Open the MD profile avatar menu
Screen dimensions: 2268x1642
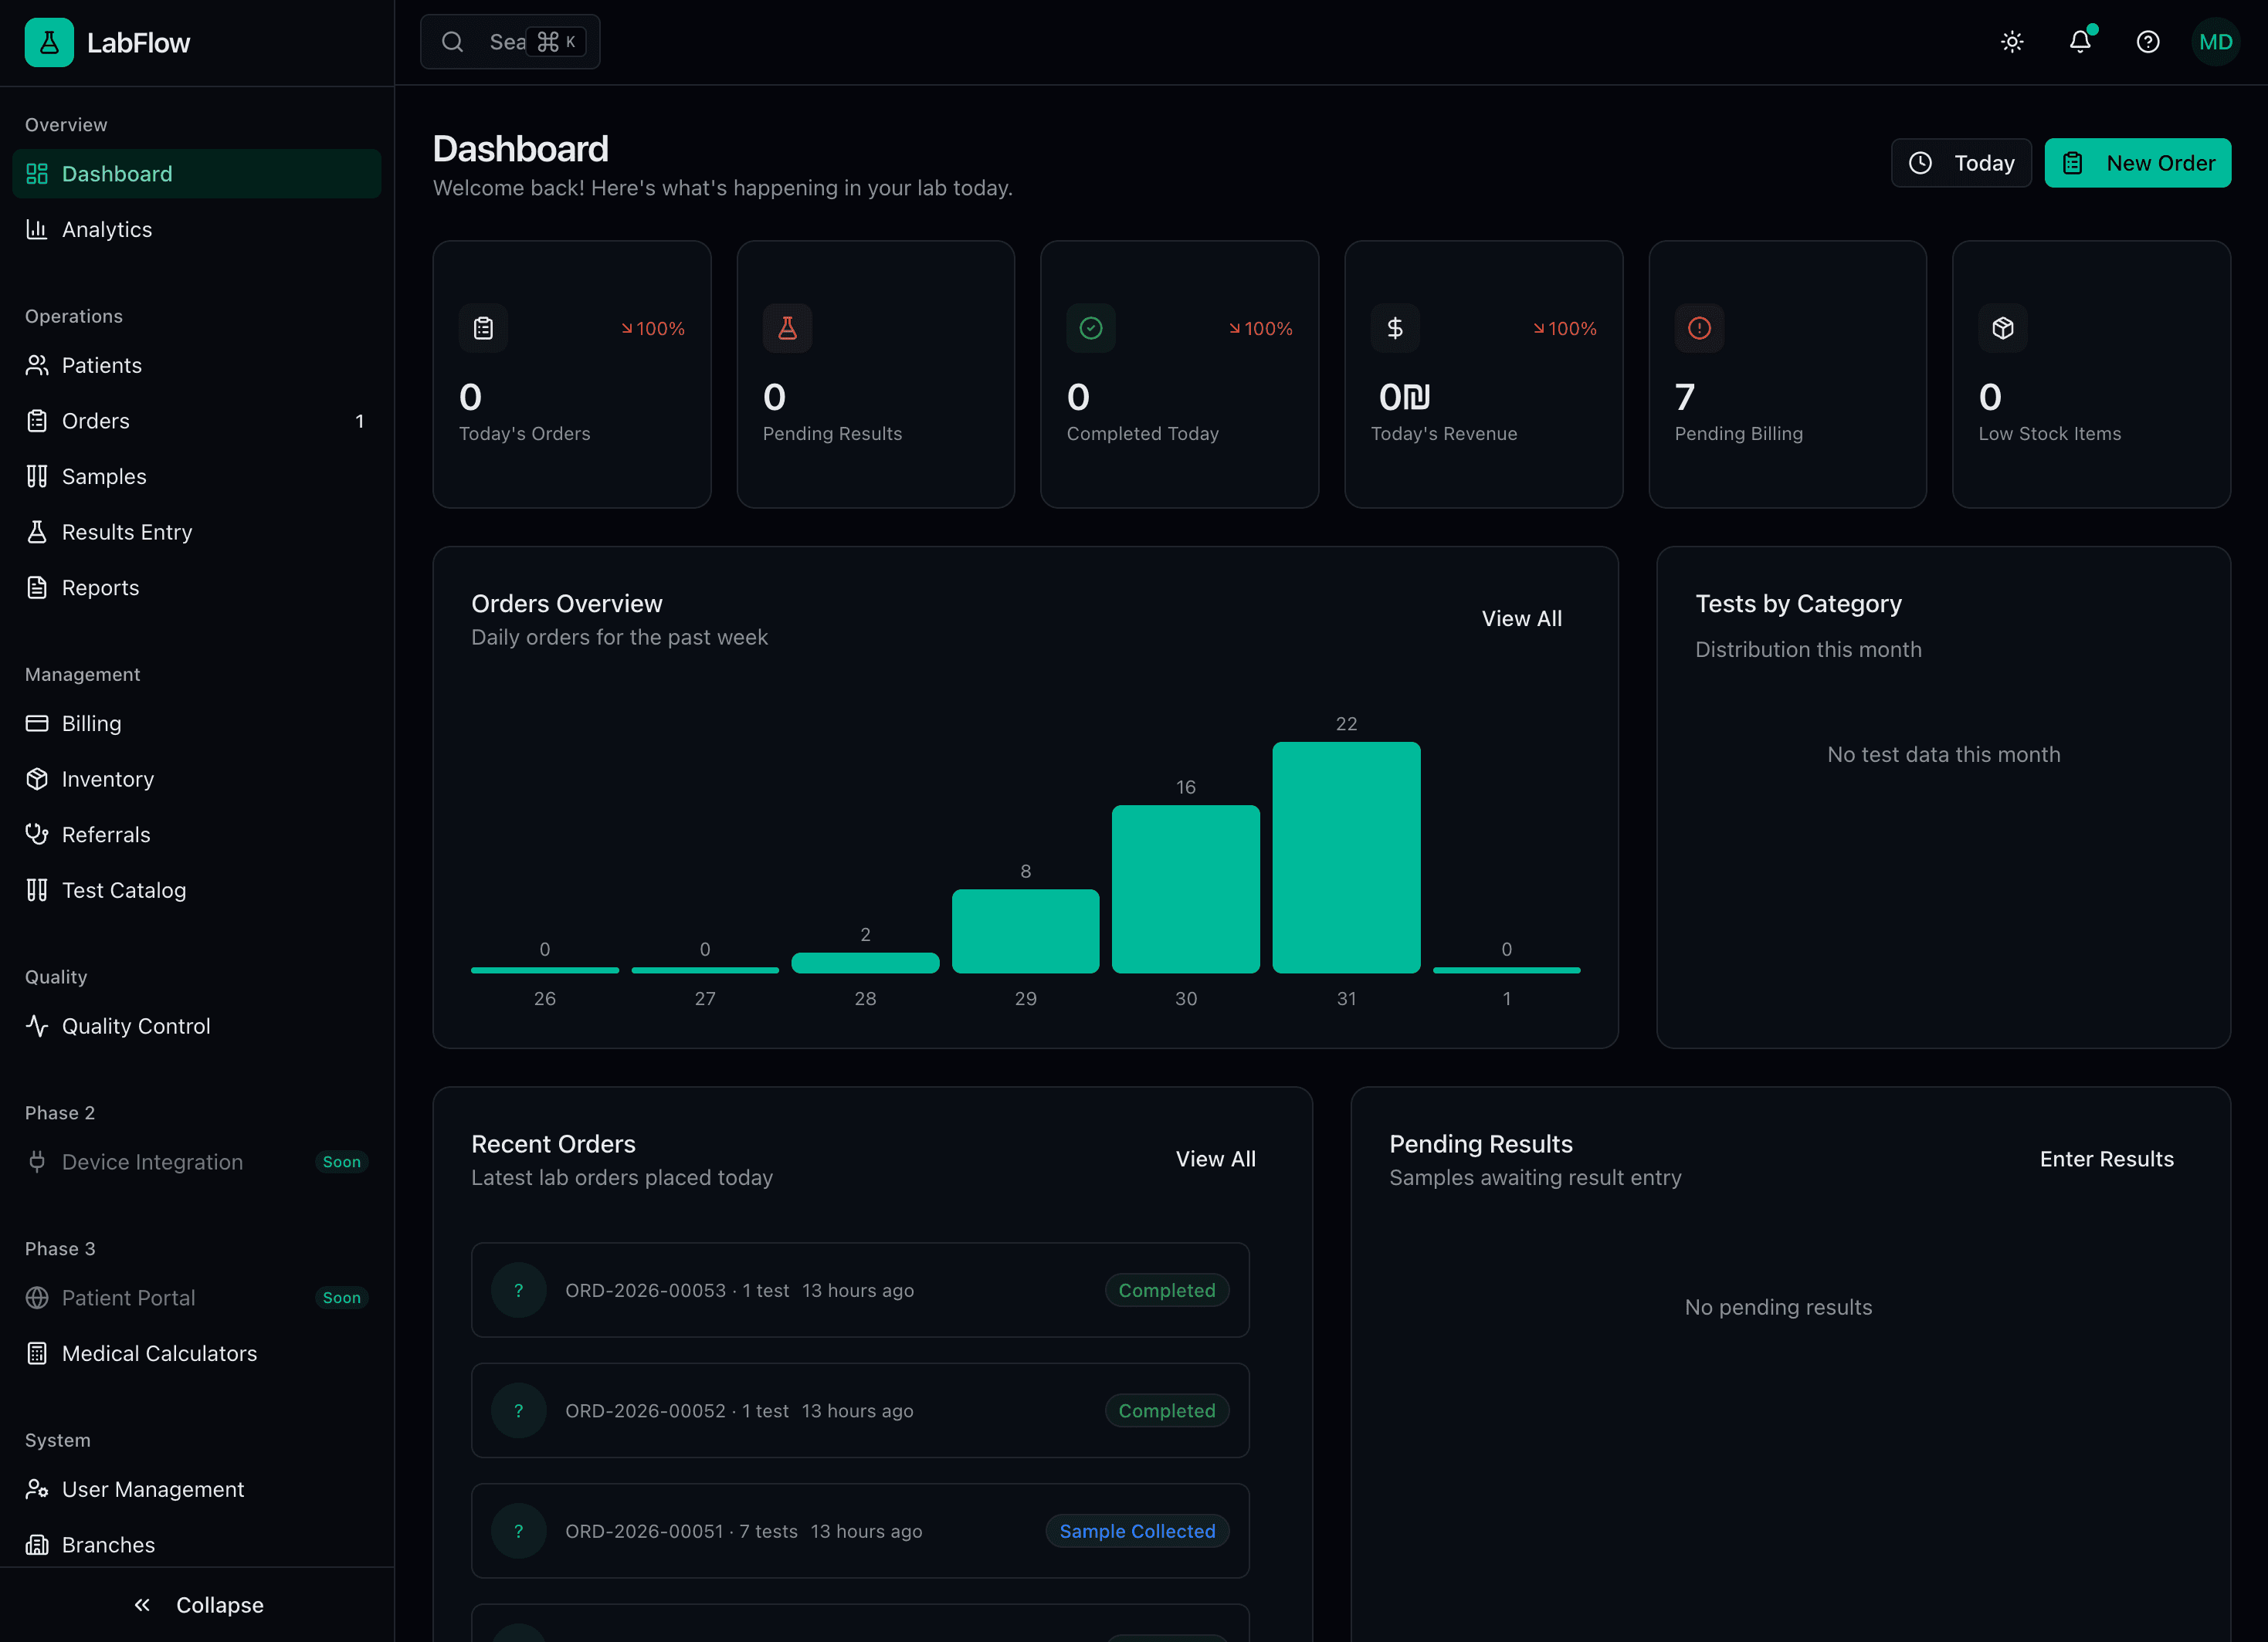[x=2216, y=42]
